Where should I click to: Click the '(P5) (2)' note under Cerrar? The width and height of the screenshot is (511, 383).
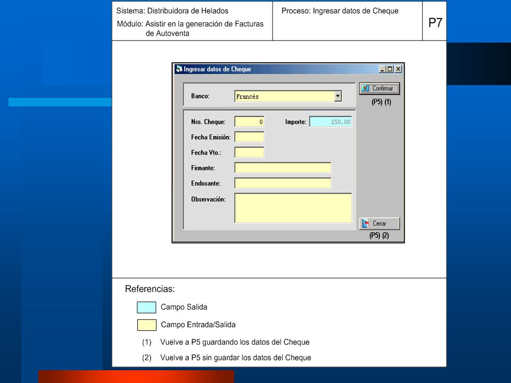pyautogui.click(x=379, y=235)
